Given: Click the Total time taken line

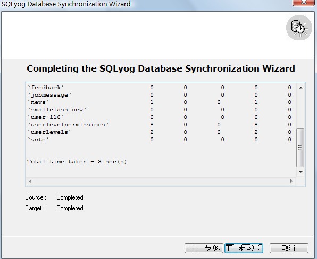Looking at the screenshot, I should [77, 162].
